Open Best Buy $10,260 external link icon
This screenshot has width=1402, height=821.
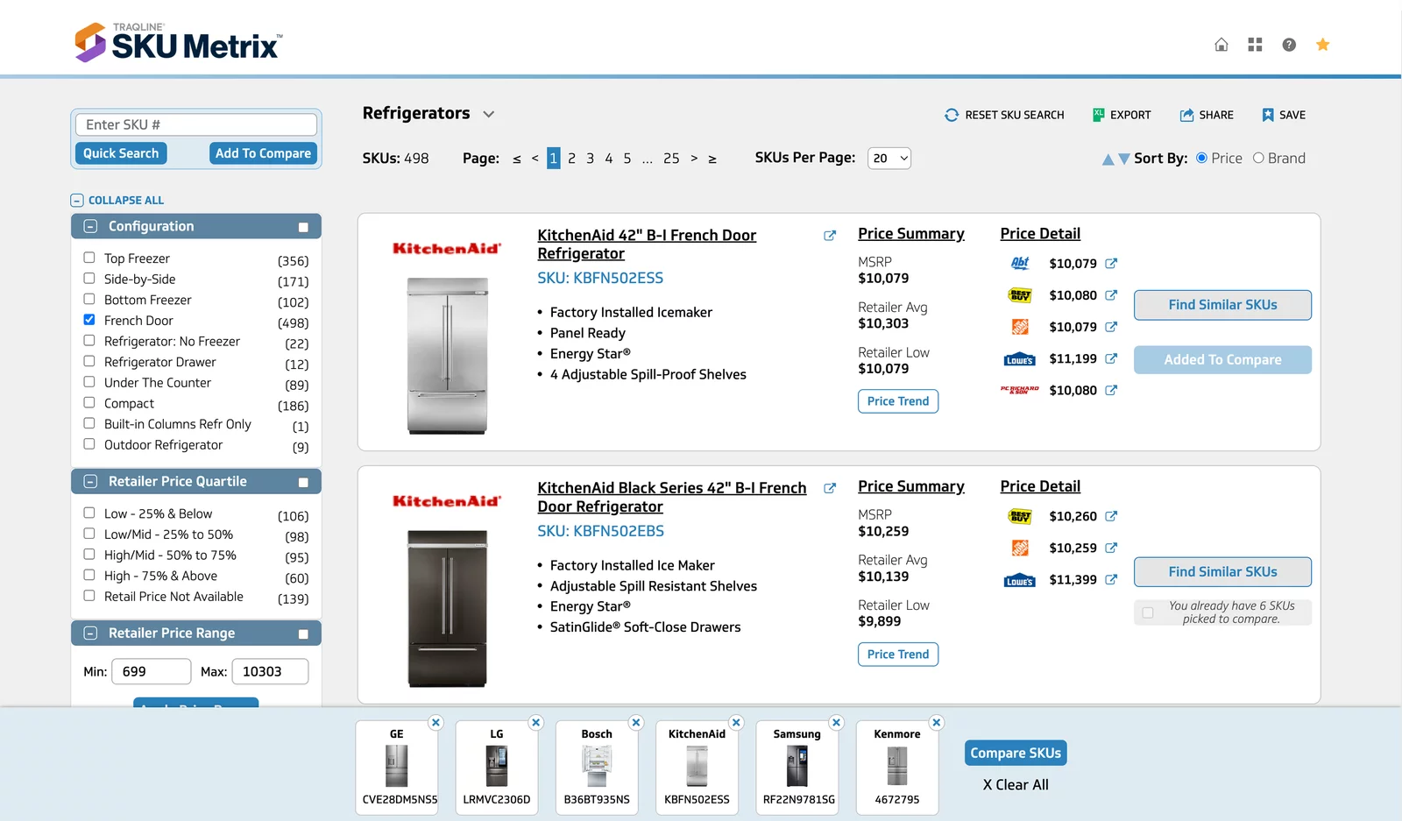[1111, 516]
